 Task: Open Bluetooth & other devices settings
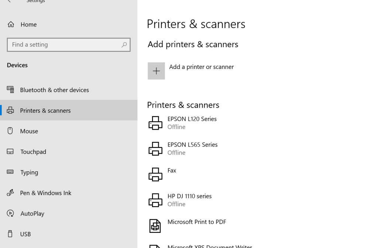pos(54,90)
